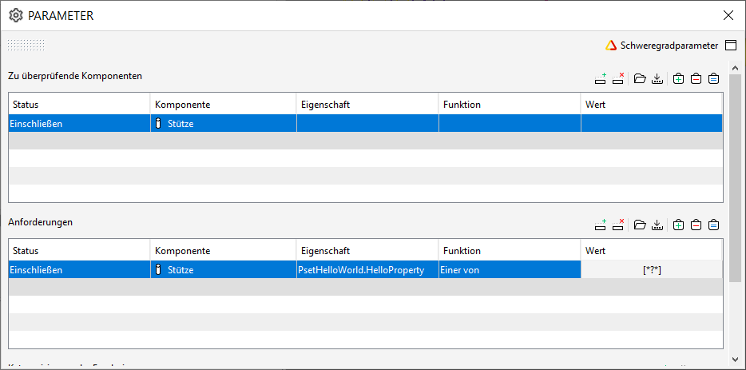Click empty Wert cell in the top table

pyautogui.click(x=651, y=124)
